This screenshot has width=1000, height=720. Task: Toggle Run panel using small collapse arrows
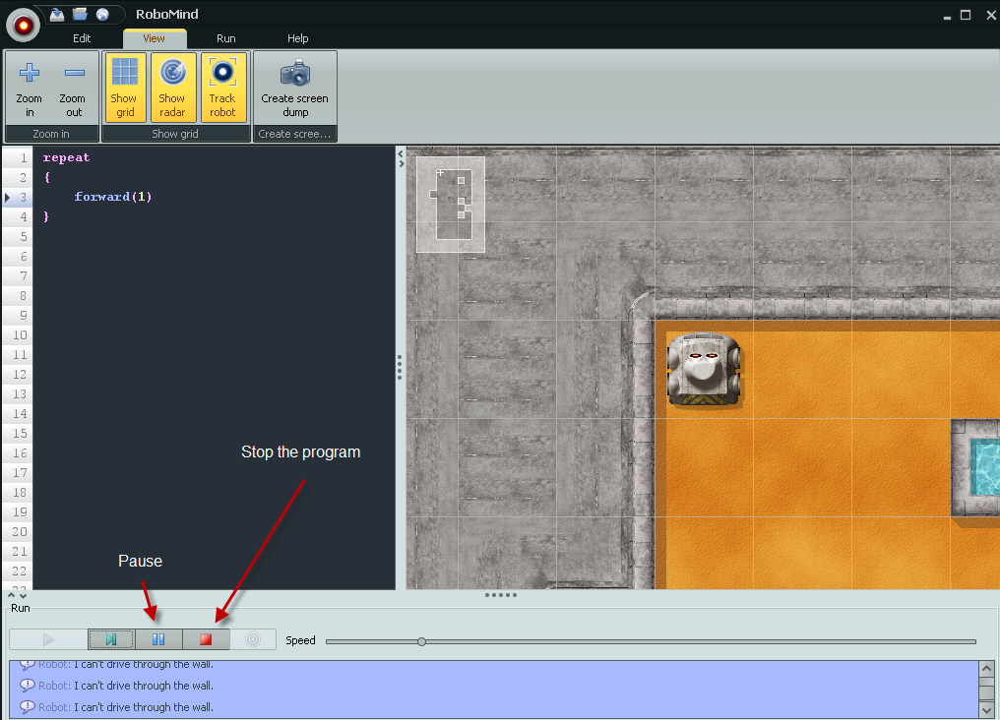click(x=17, y=595)
